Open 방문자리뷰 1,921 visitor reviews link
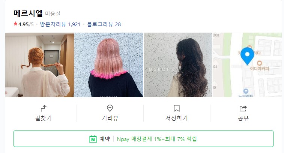This screenshot has width=284, height=153. click(x=60, y=24)
